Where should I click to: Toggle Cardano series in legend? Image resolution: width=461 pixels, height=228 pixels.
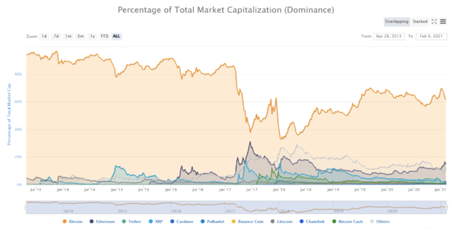coord(182,222)
